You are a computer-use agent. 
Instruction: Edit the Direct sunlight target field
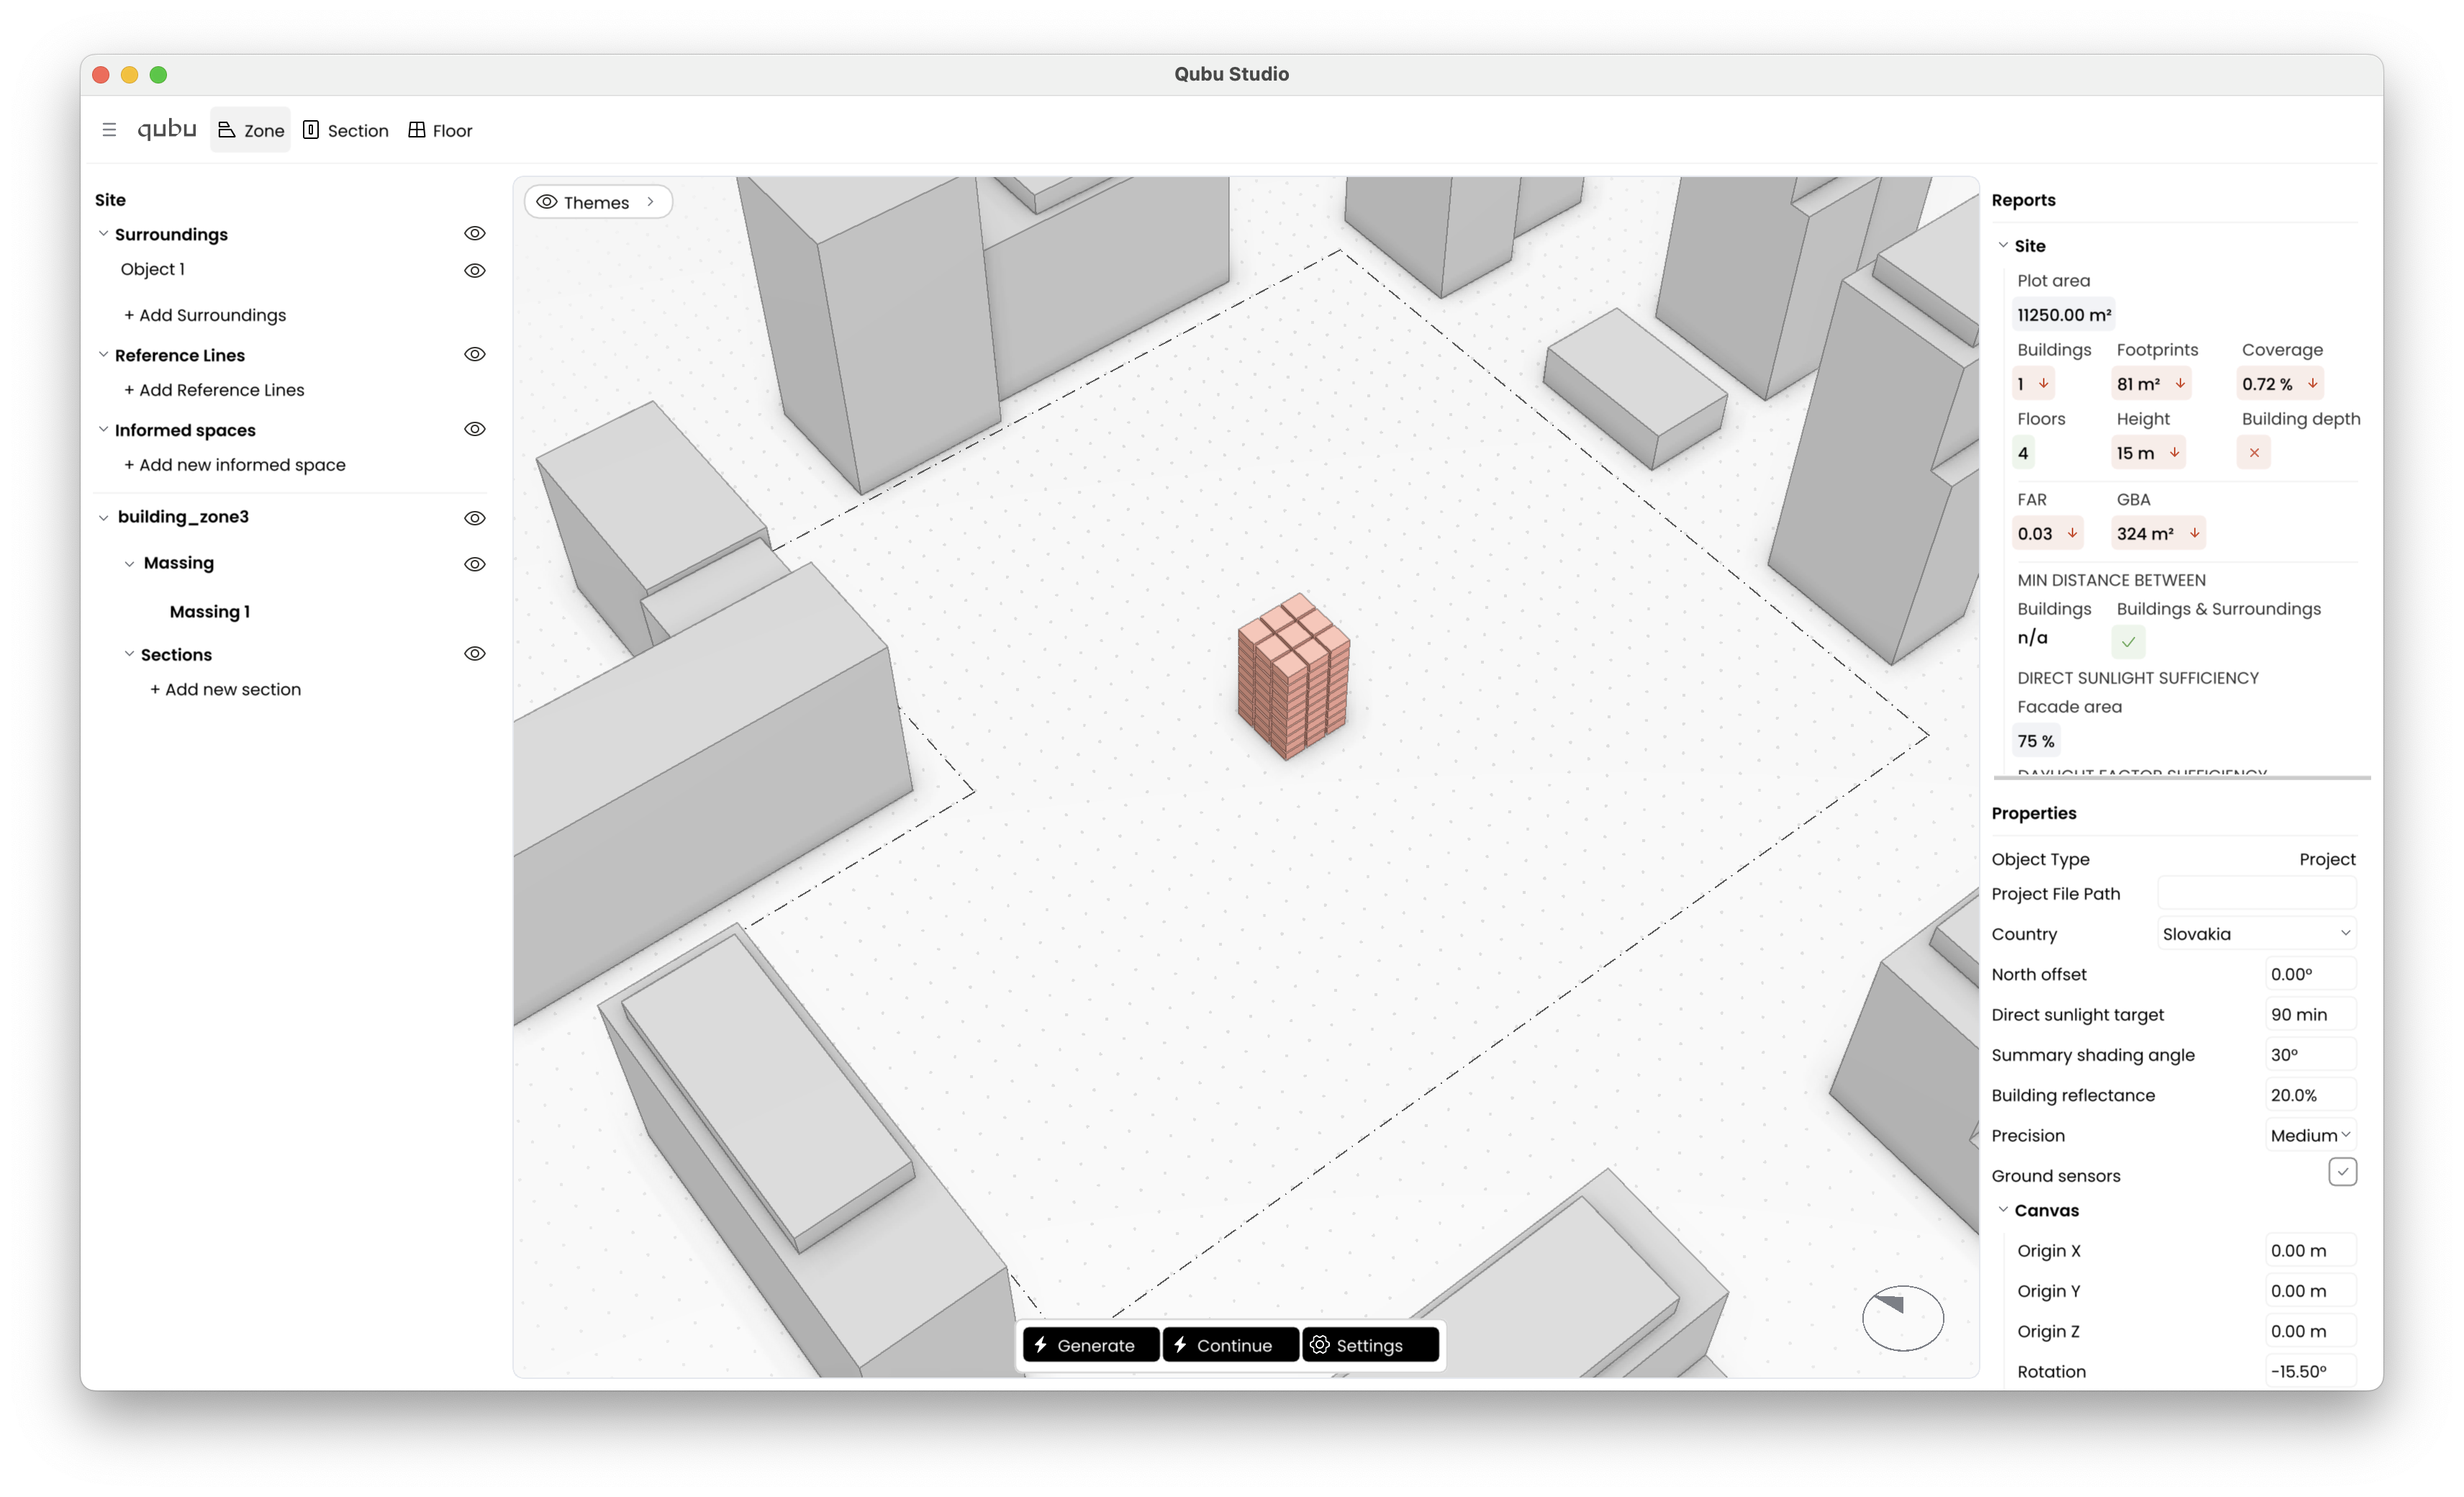[2310, 1014]
